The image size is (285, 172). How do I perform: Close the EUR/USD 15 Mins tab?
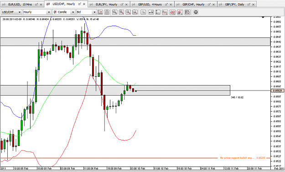[x=41, y=5]
